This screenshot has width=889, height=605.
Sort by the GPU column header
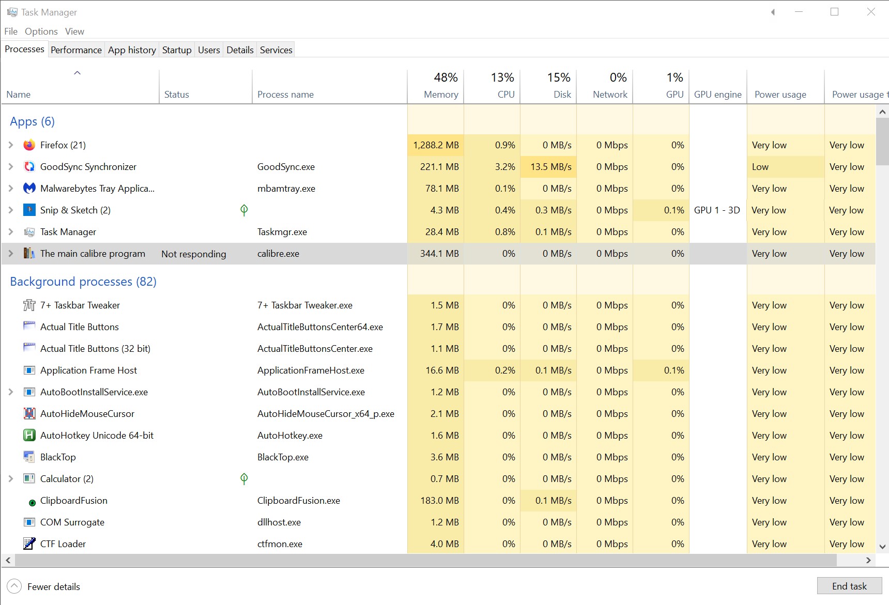[661, 87]
